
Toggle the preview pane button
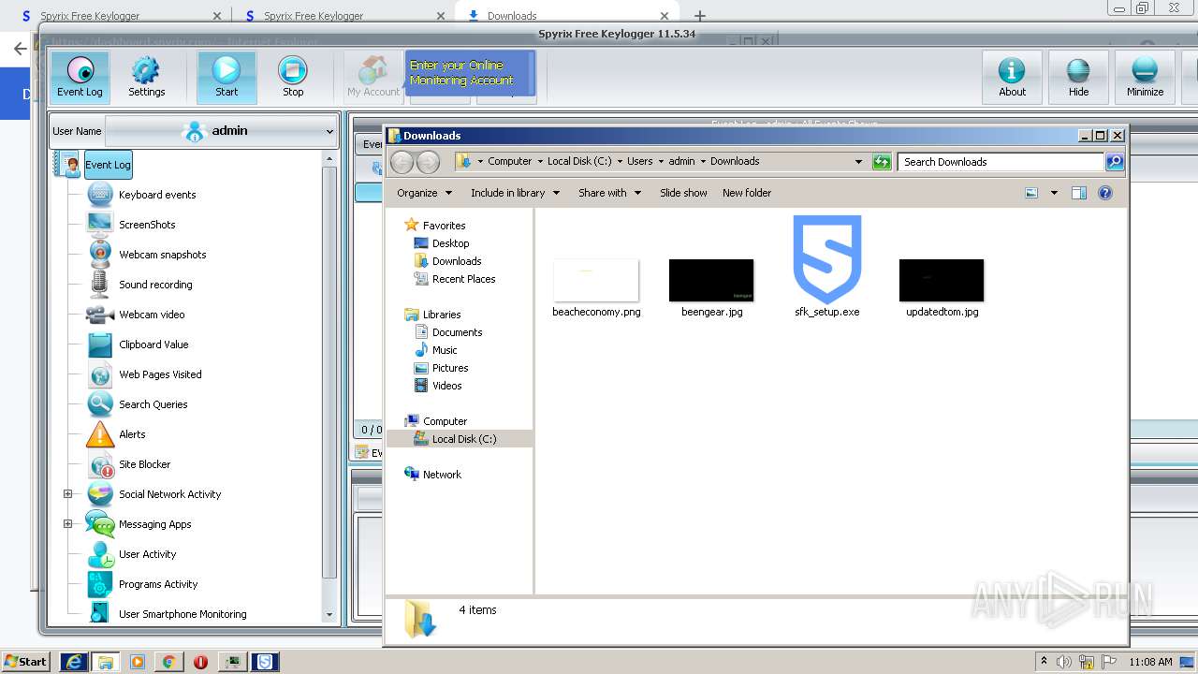(x=1078, y=193)
